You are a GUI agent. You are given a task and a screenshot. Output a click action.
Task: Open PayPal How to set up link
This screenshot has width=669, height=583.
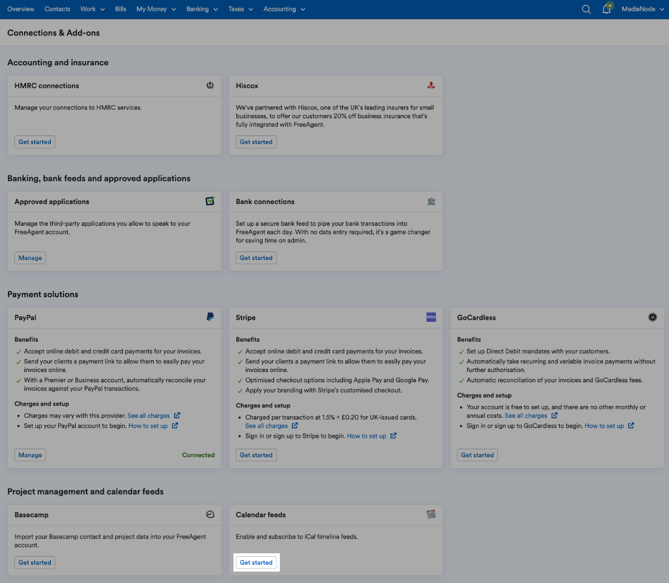click(148, 426)
